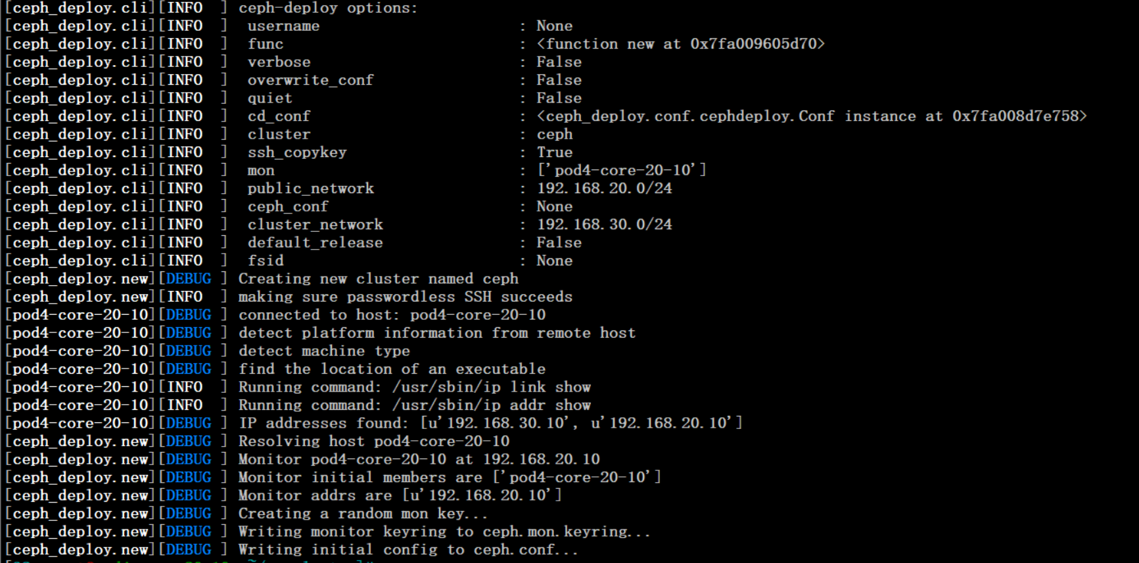1139x563 pixels.
Task: Click the 'fsid' option name
Action: click(x=266, y=261)
